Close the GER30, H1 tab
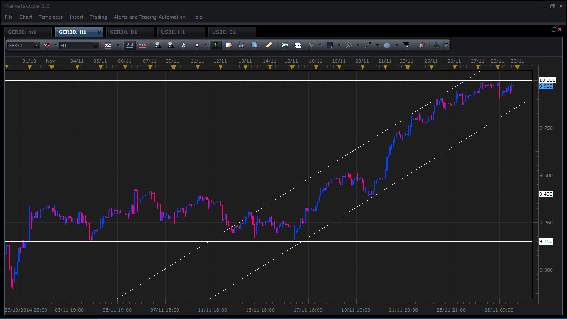The height and width of the screenshot is (319, 567). click(99, 32)
